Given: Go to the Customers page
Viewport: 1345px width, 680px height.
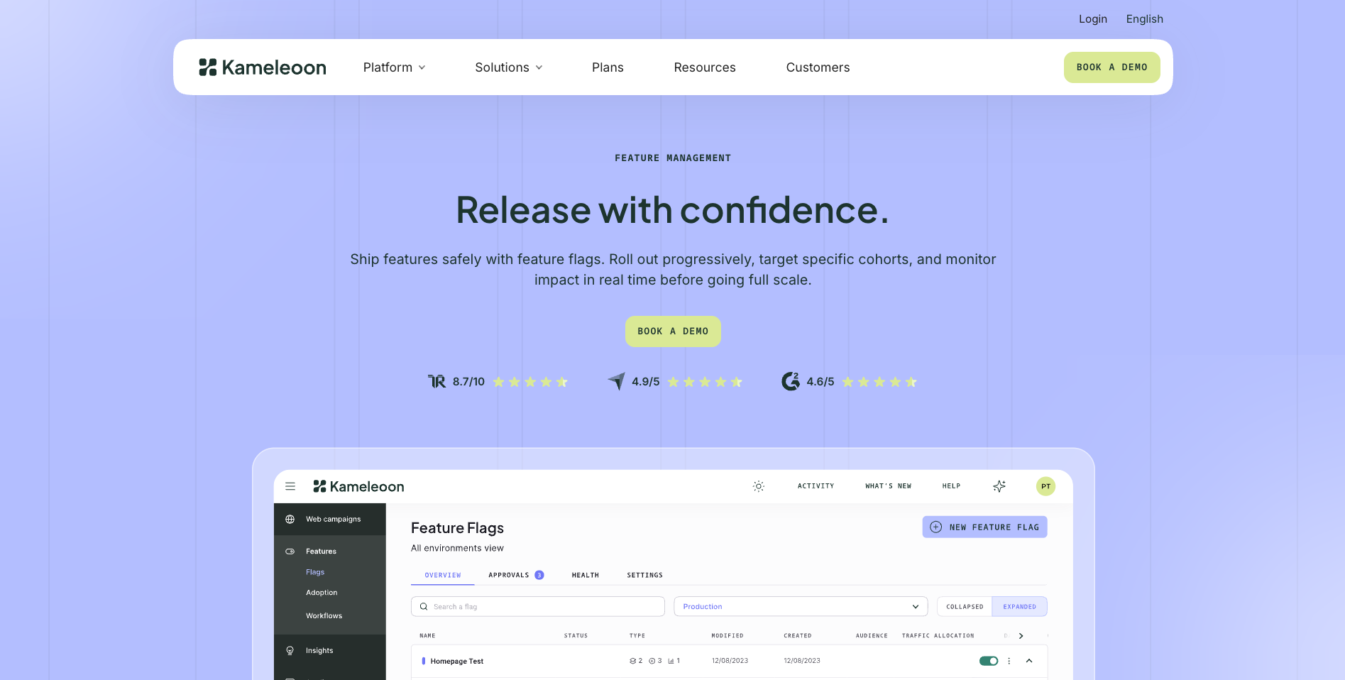Looking at the screenshot, I should tap(818, 67).
